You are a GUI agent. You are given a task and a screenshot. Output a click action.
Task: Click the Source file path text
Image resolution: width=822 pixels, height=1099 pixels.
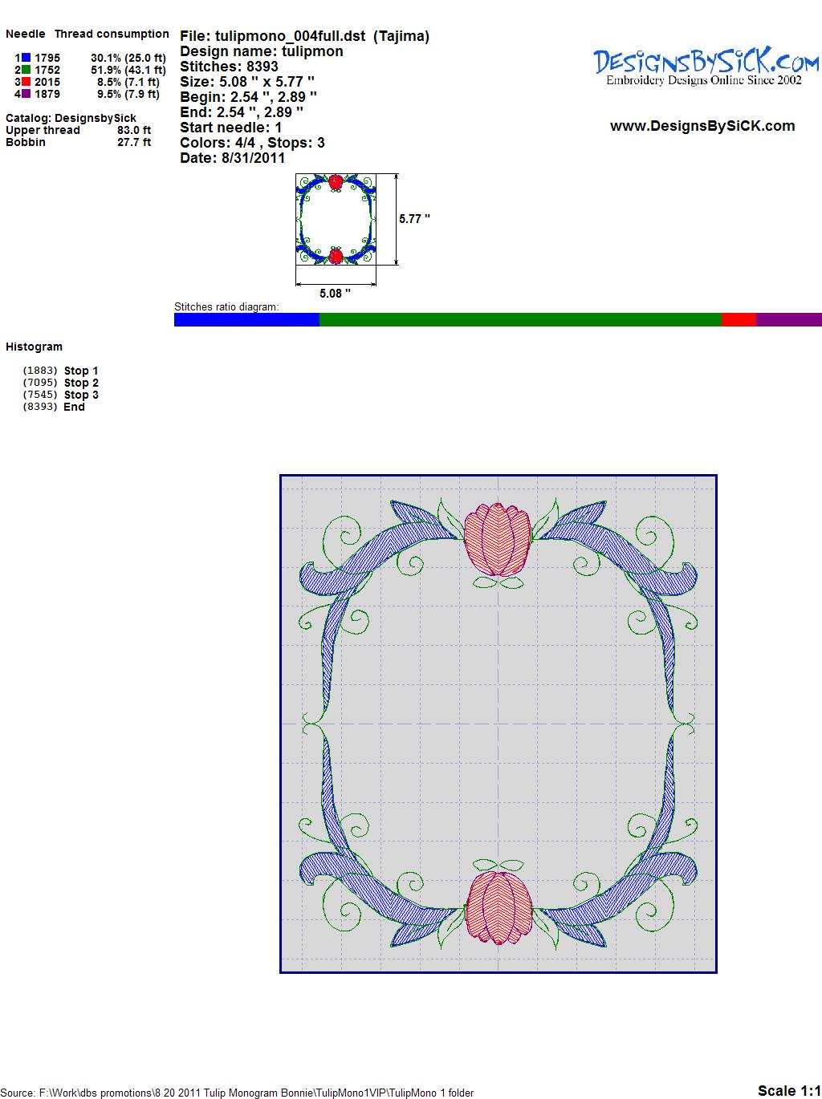tap(237, 1093)
